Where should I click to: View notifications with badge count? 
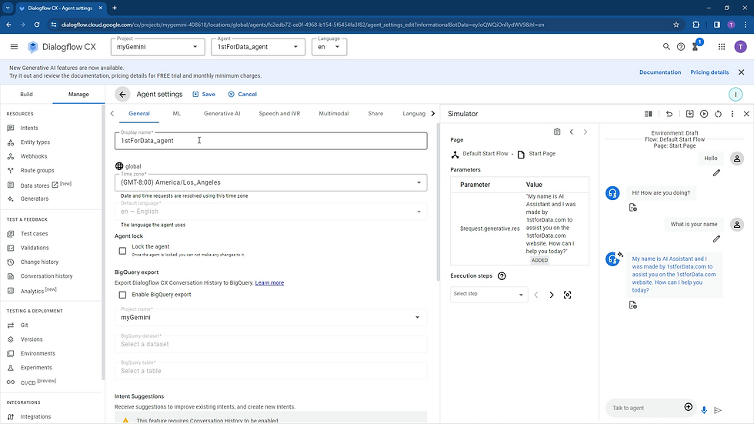point(696,46)
